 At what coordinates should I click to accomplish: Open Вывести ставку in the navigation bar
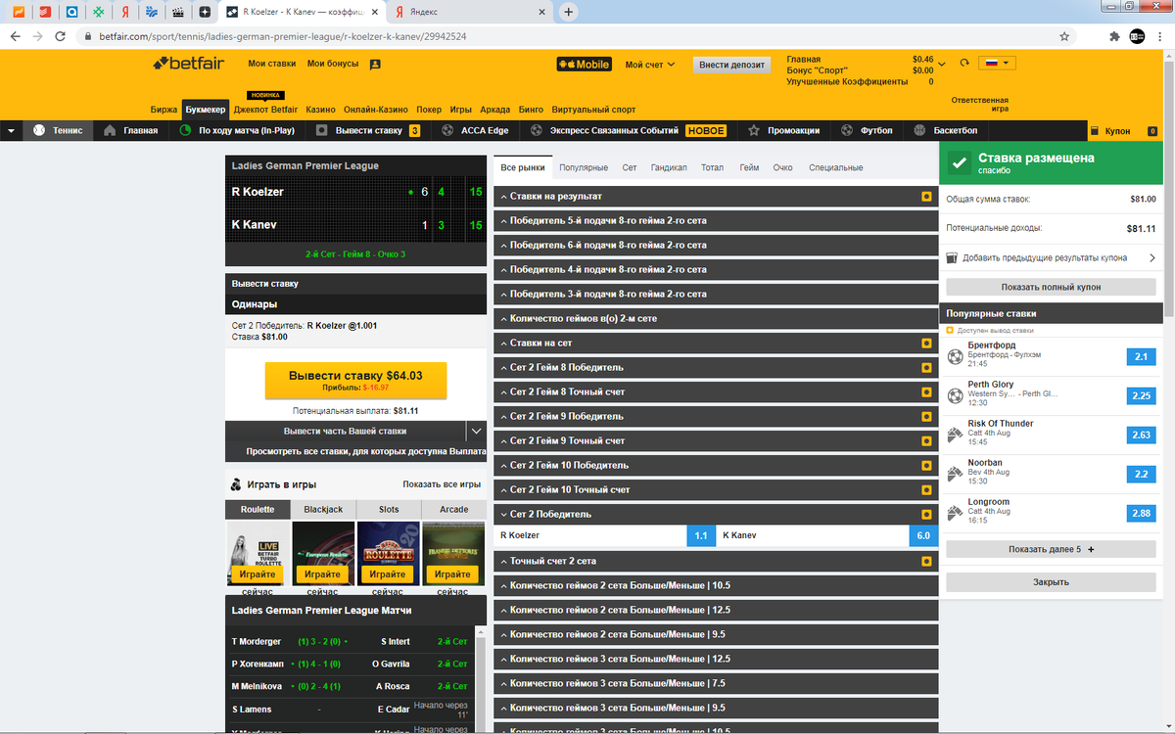(x=368, y=130)
